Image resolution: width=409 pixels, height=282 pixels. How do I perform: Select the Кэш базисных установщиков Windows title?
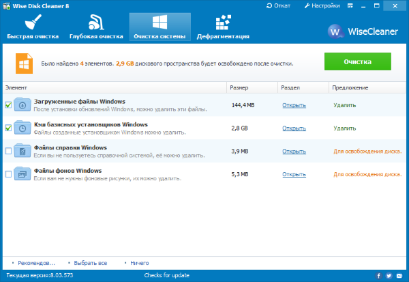pyautogui.click(x=91, y=124)
